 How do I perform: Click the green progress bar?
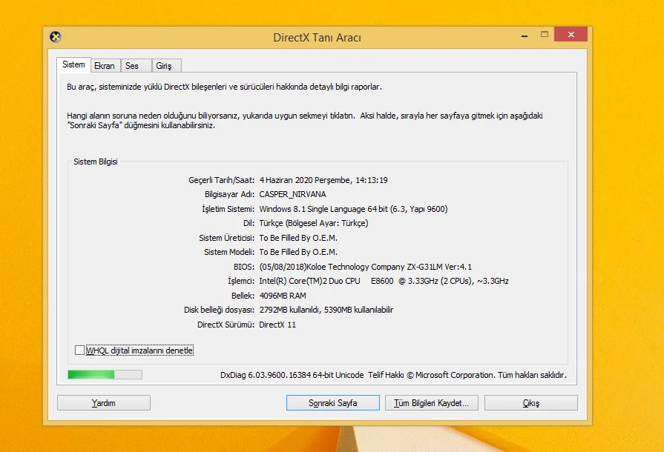105,375
